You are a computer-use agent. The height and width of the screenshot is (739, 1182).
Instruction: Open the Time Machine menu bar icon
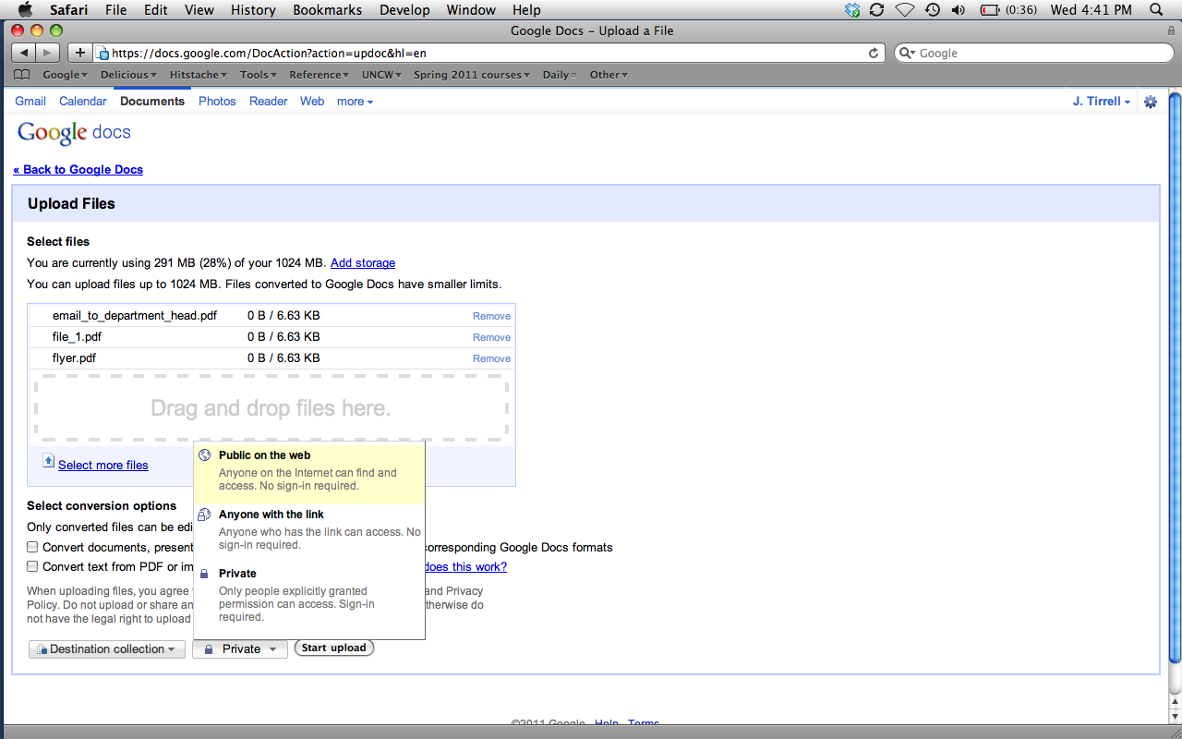(x=933, y=10)
